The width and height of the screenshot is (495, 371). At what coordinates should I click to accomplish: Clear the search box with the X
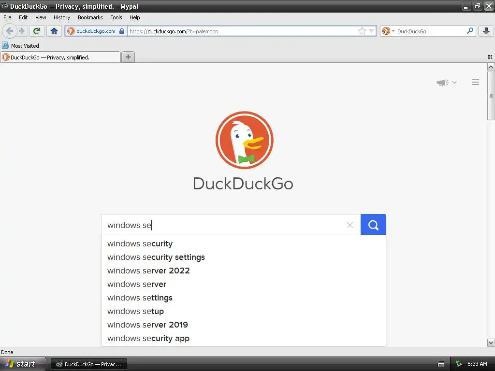[350, 225]
